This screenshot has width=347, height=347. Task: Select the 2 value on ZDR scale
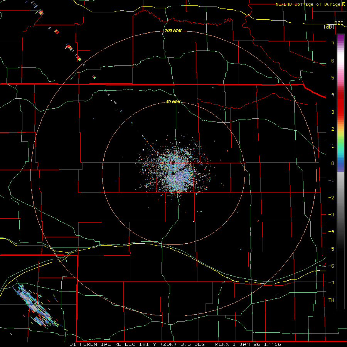[333, 129]
